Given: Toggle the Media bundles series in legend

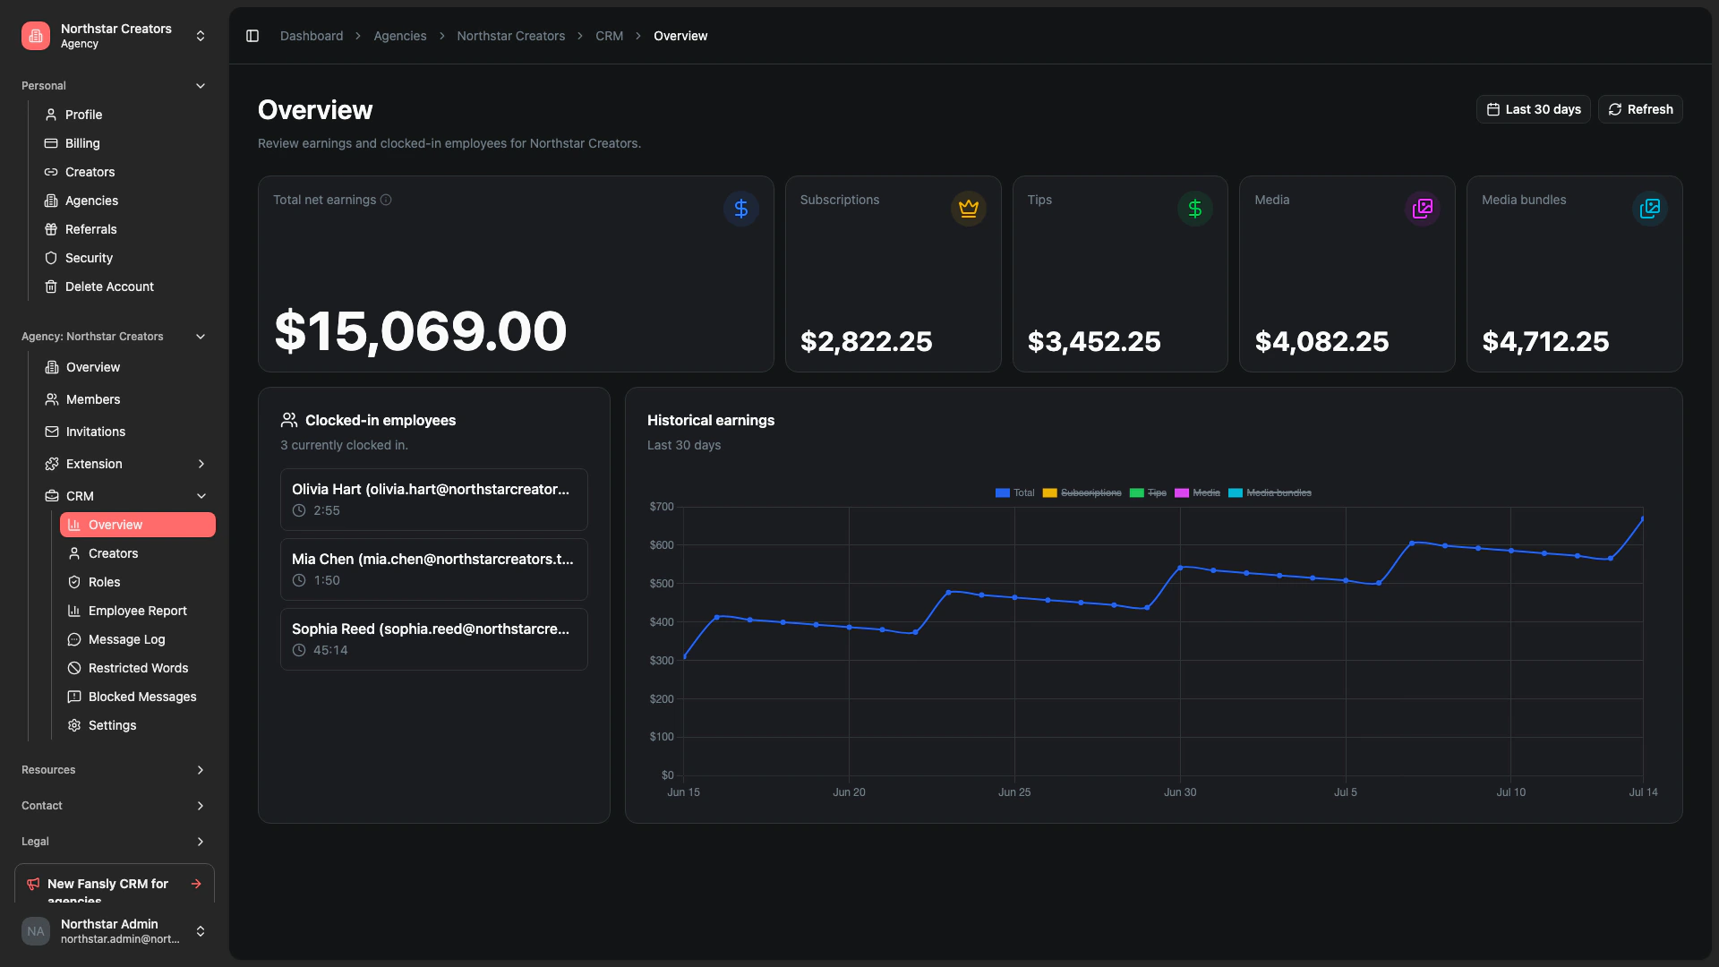Looking at the screenshot, I should [x=1270, y=492].
